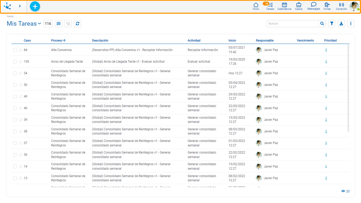Viewport: 361px width, 203px height.
Task: Open Mensajes chat icon
Action: 314,6
